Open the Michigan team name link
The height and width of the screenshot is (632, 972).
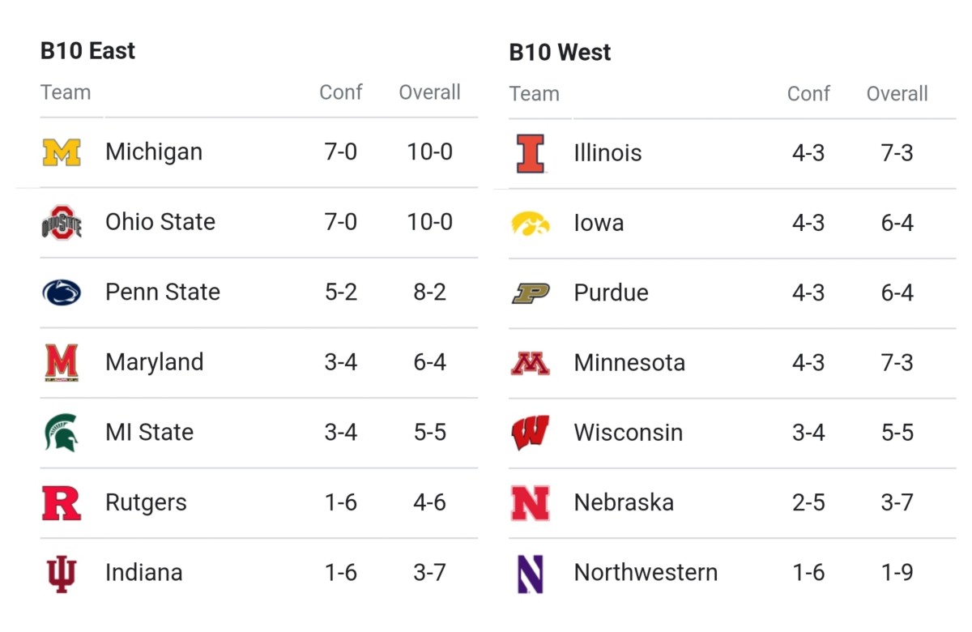(x=154, y=152)
